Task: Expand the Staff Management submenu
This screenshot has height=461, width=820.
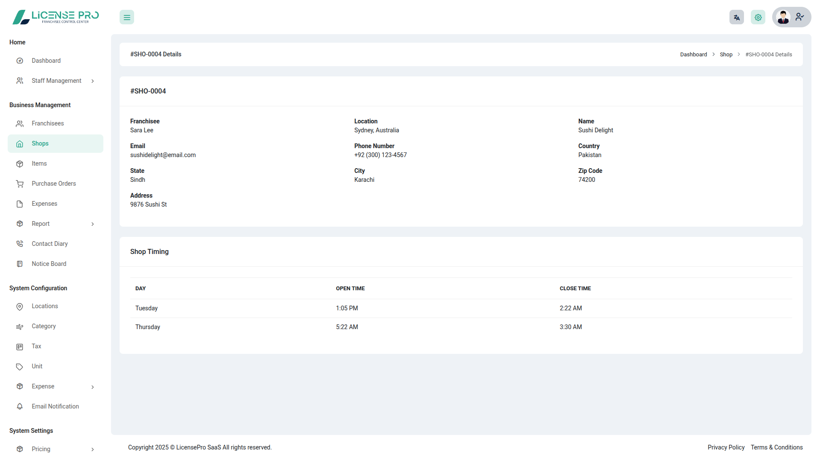Action: coord(93,81)
